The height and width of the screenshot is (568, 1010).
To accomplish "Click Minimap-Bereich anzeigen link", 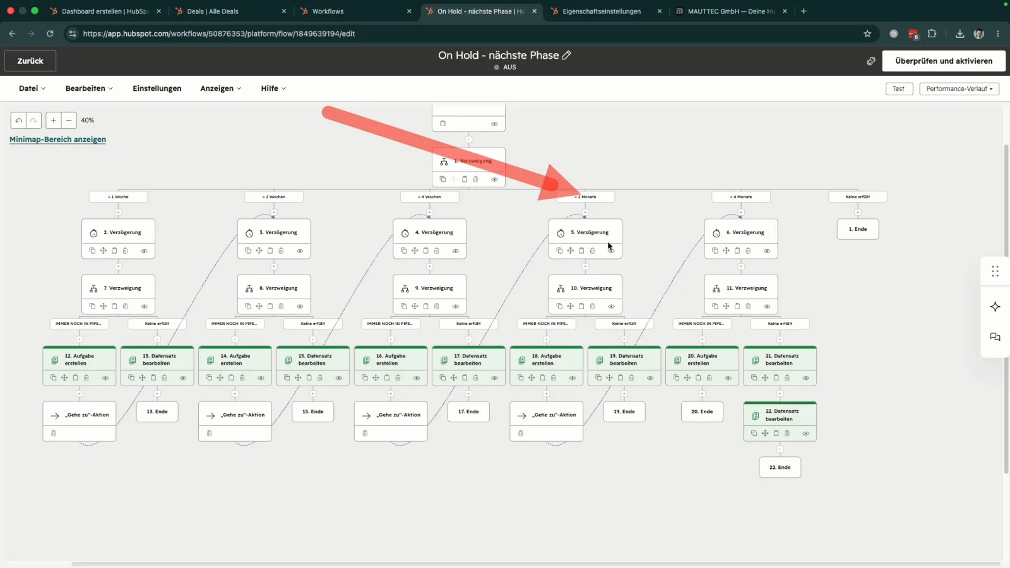I will [x=57, y=139].
